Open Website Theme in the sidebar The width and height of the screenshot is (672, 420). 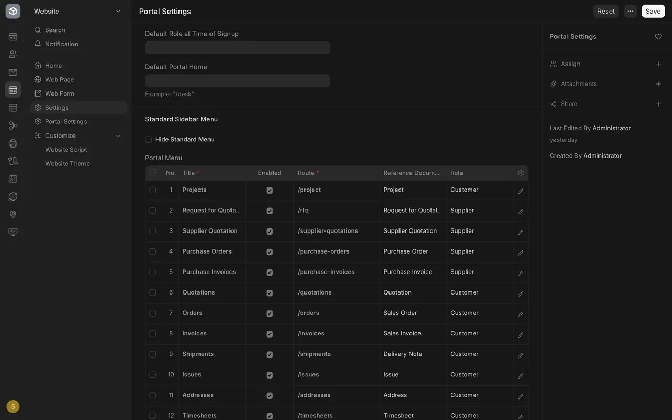[x=79, y=163]
